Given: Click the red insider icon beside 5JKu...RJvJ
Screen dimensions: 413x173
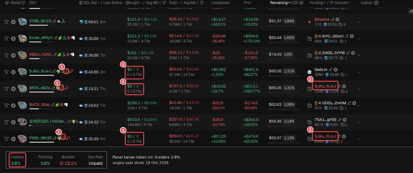Looking at the screenshot, I should coord(66,71).
